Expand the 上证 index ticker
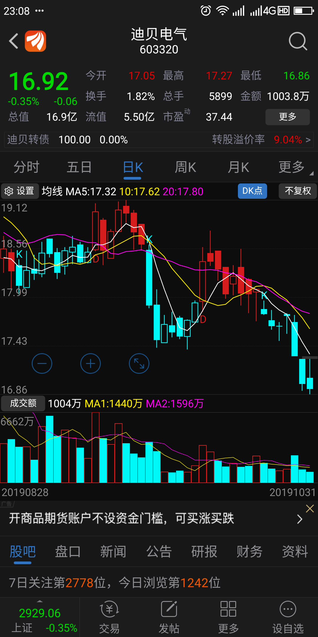Viewport: 318px width, 637px height. (40, 618)
